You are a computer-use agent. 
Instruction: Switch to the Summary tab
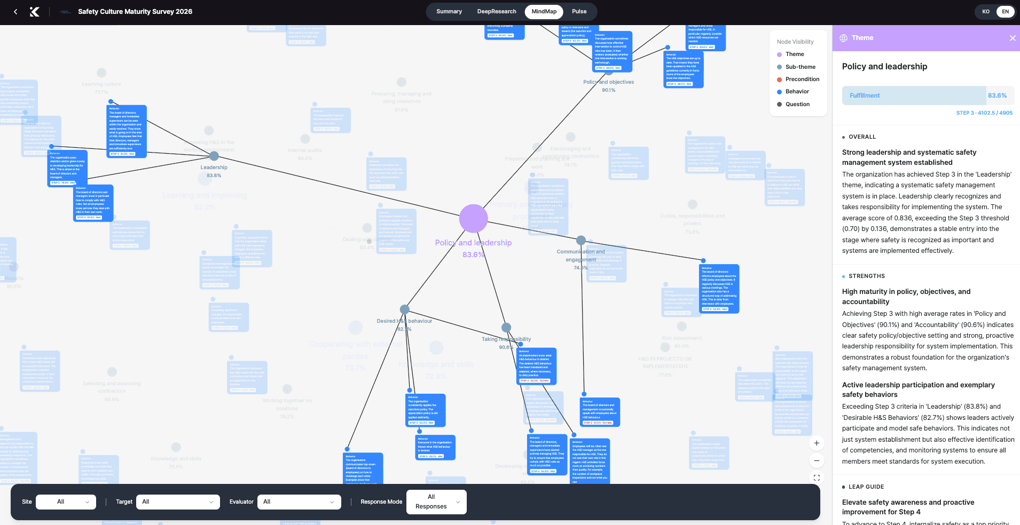(x=449, y=12)
